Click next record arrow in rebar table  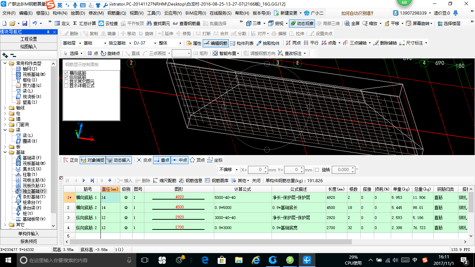coord(84,180)
